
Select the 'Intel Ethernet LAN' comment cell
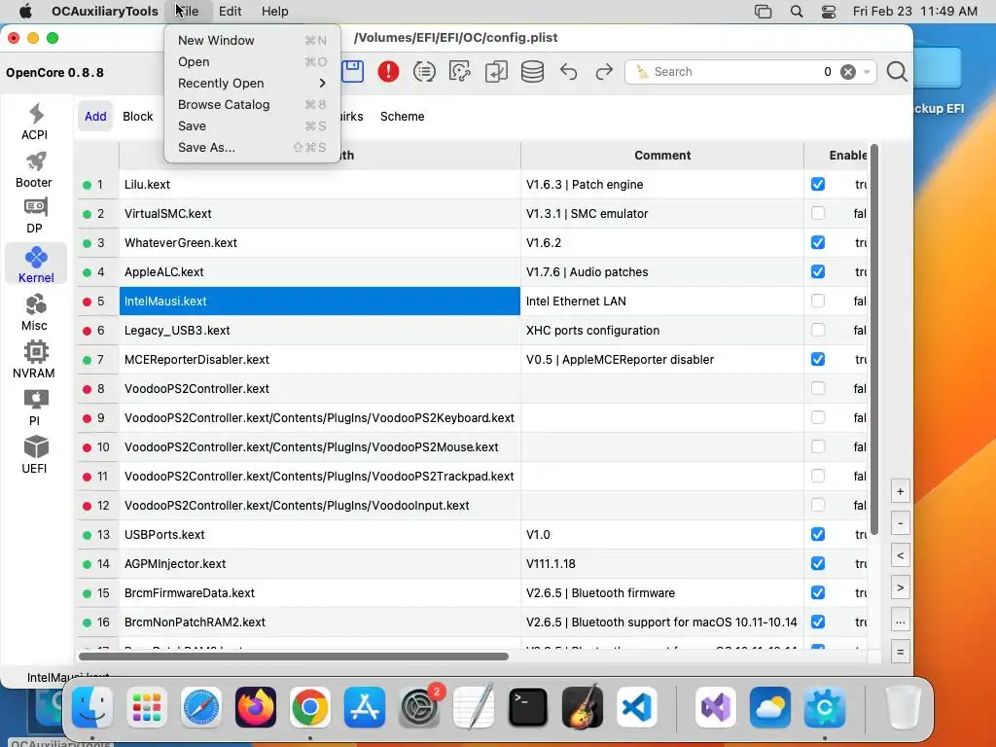661,302
